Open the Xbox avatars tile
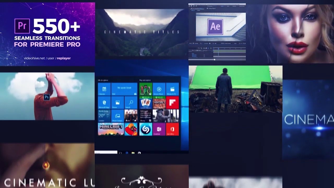 pyautogui.click(x=146, y=89)
